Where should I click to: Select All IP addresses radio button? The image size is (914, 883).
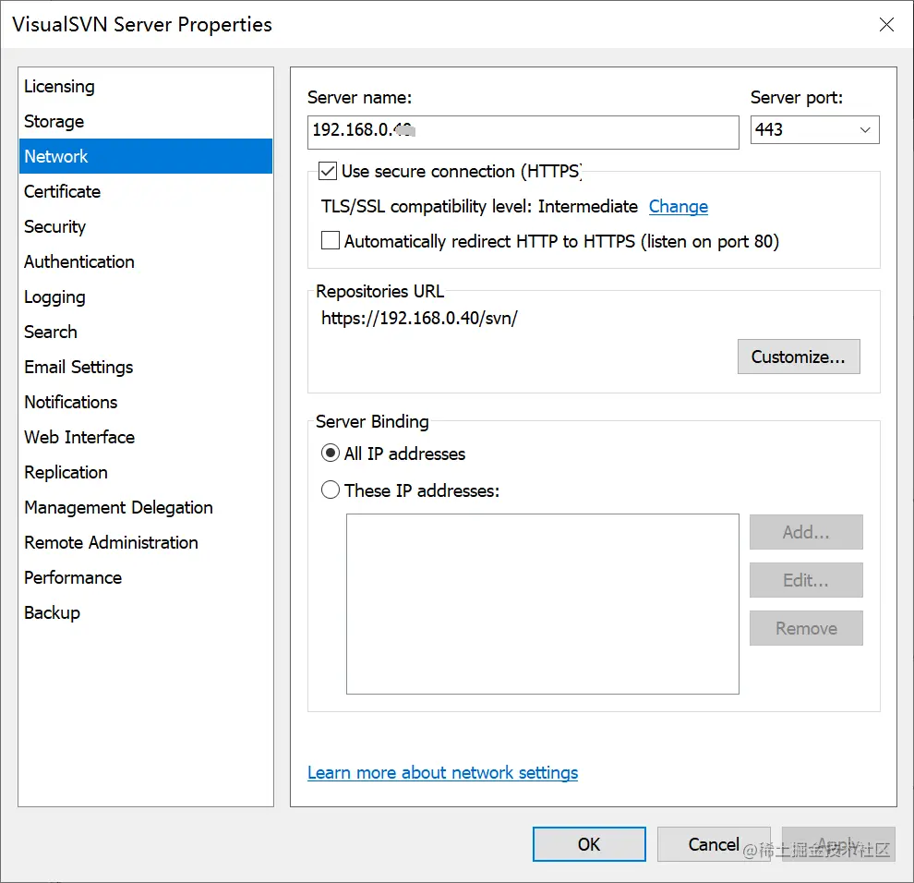pos(331,454)
